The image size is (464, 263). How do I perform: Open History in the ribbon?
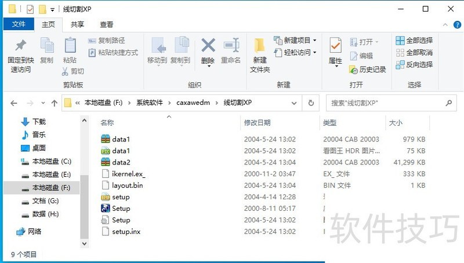pyautogui.click(x=367, y=70)
